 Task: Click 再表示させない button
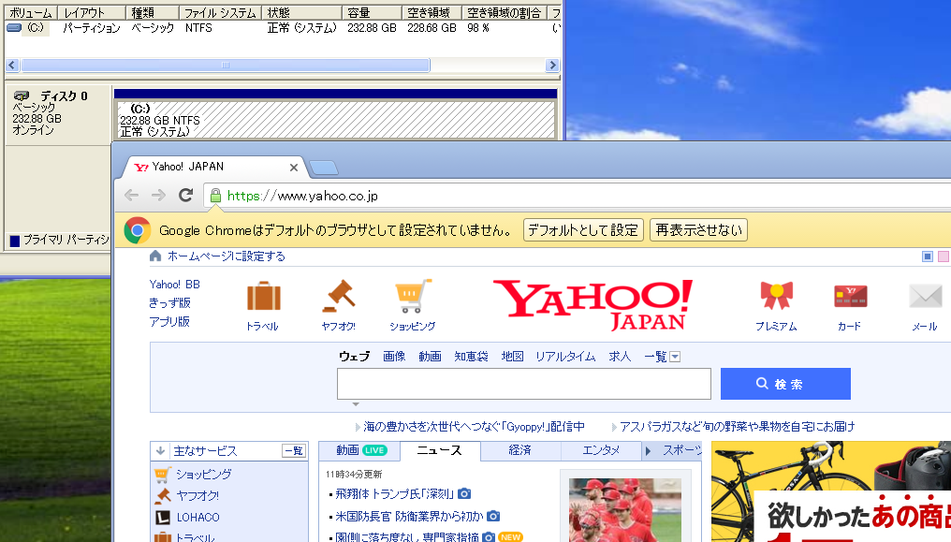pyautogui.click(x=698, y=230)
